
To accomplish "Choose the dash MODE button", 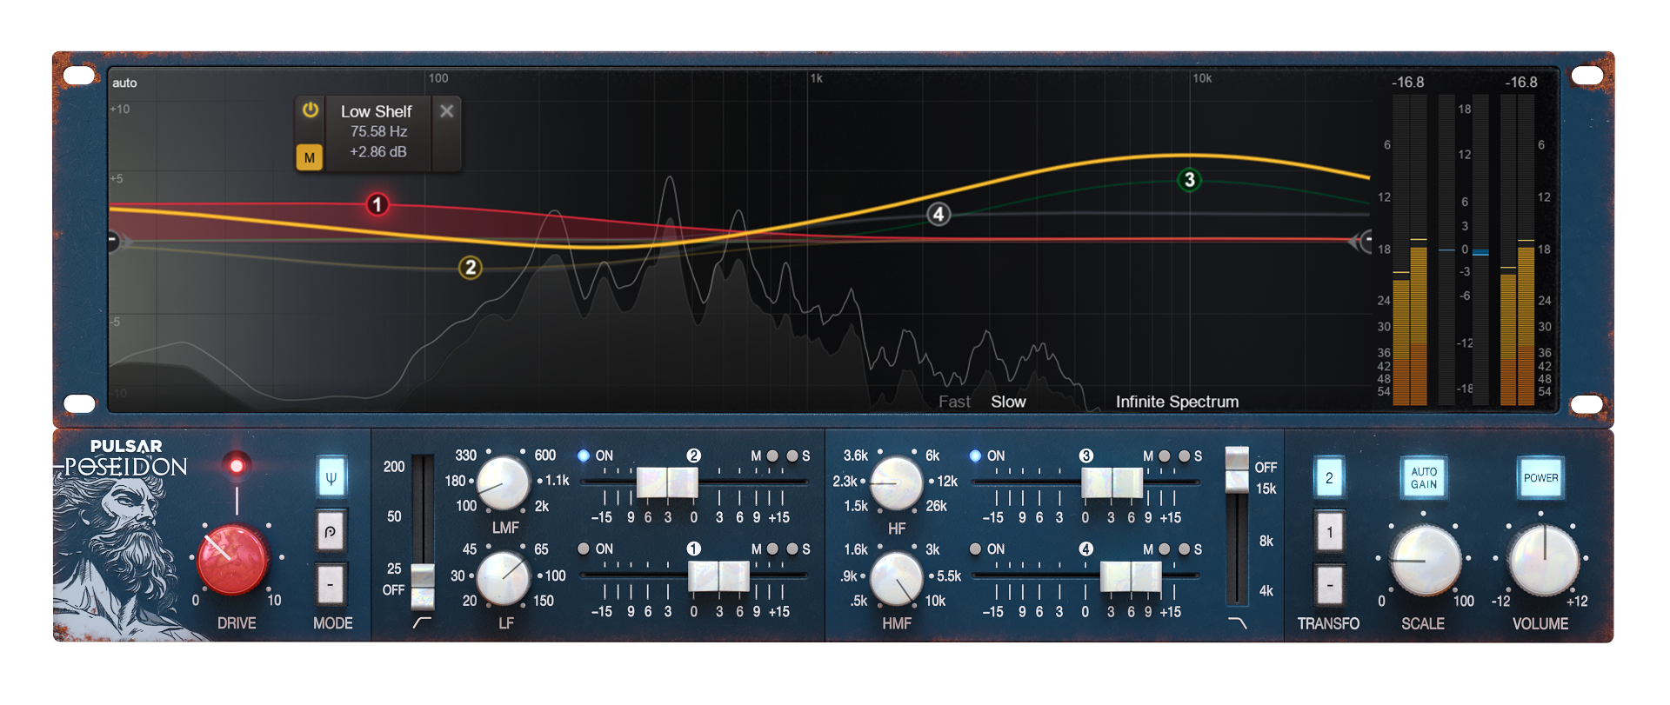I will pyautogui.click(x=331, y=585).
